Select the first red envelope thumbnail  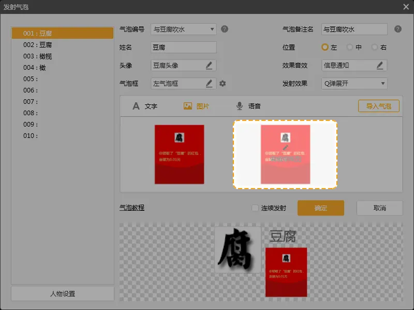179,154
